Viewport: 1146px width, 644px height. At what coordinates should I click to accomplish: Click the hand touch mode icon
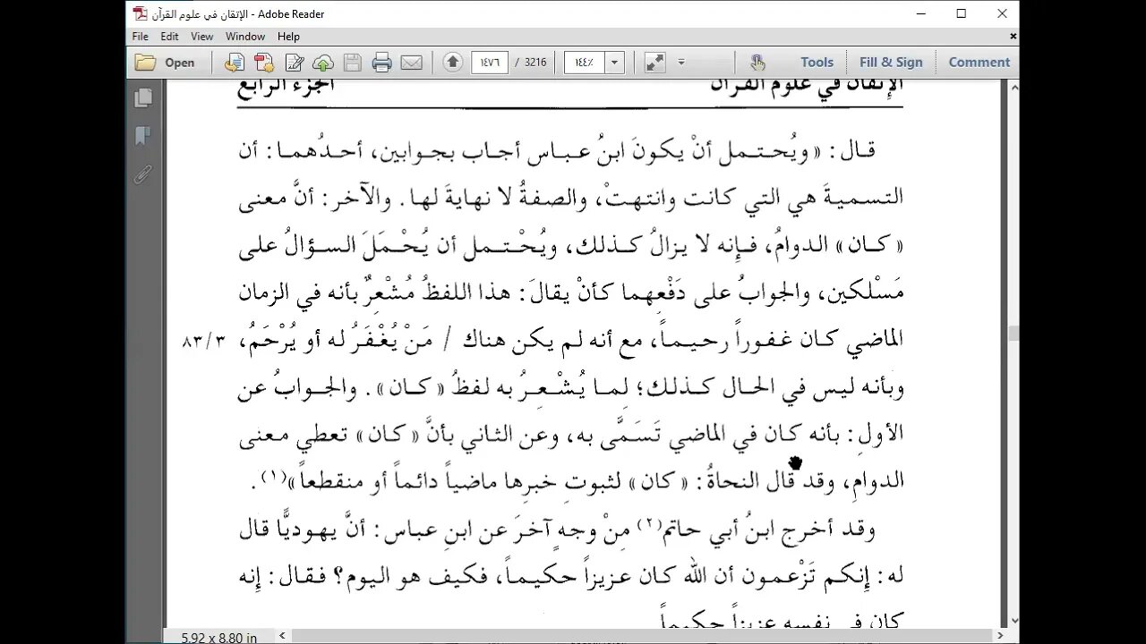[x=757, y=63]
